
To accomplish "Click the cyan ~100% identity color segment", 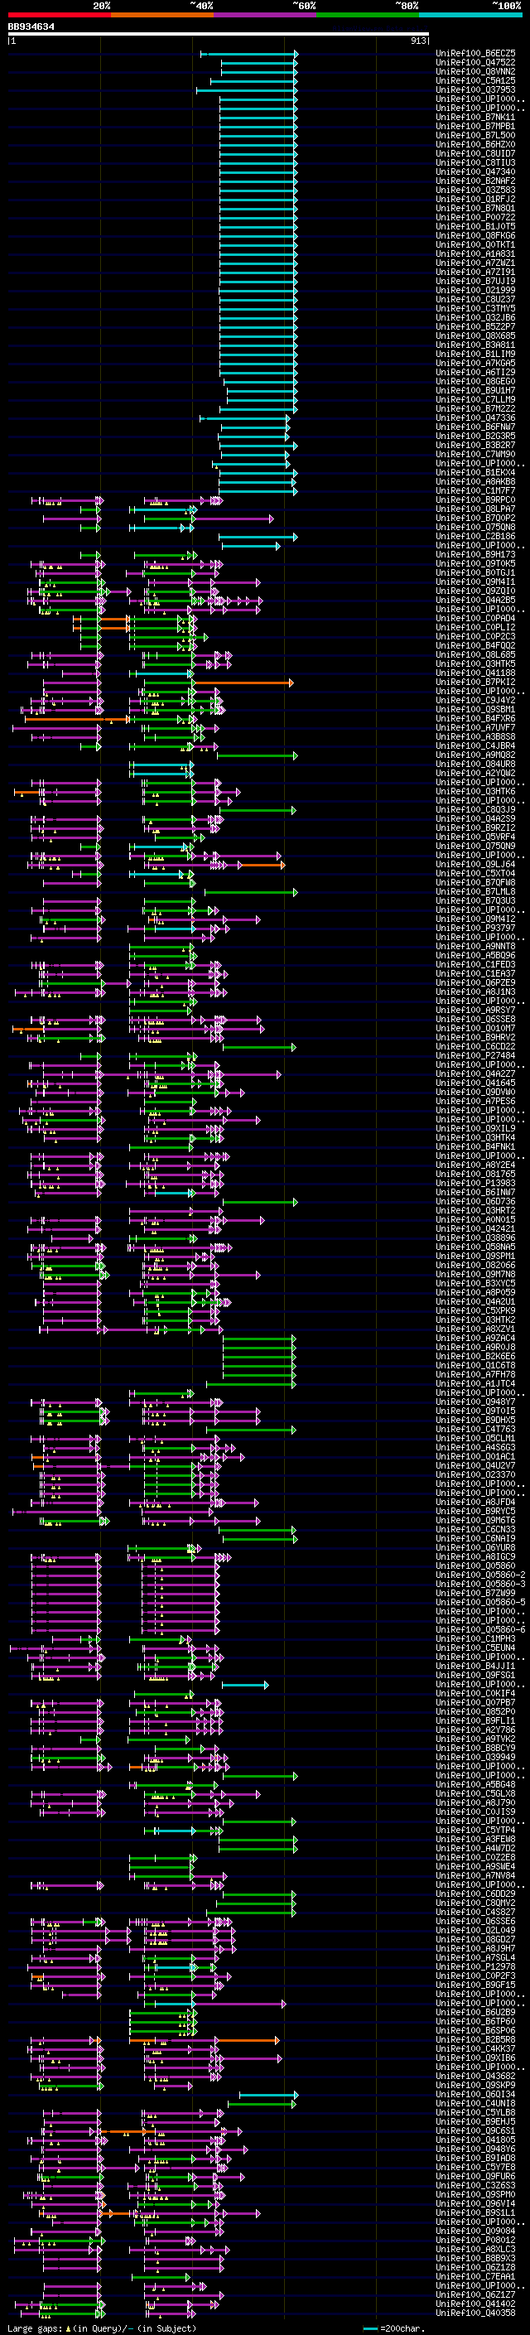I will tap(471, 16).
